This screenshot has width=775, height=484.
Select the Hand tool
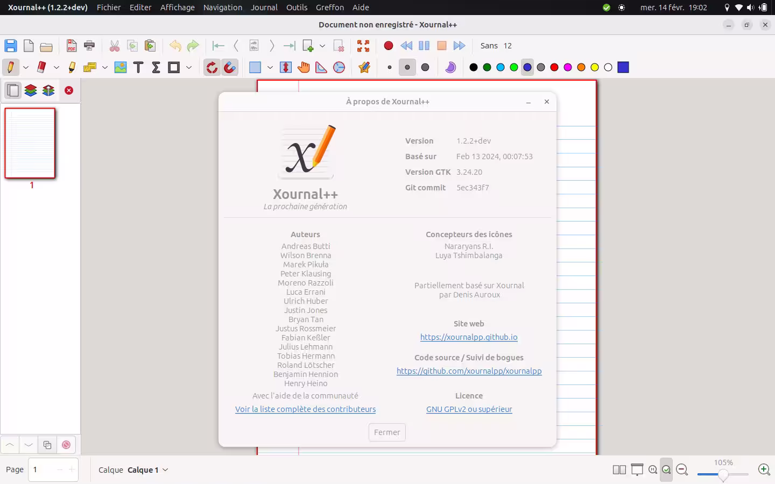click(304, 67)
